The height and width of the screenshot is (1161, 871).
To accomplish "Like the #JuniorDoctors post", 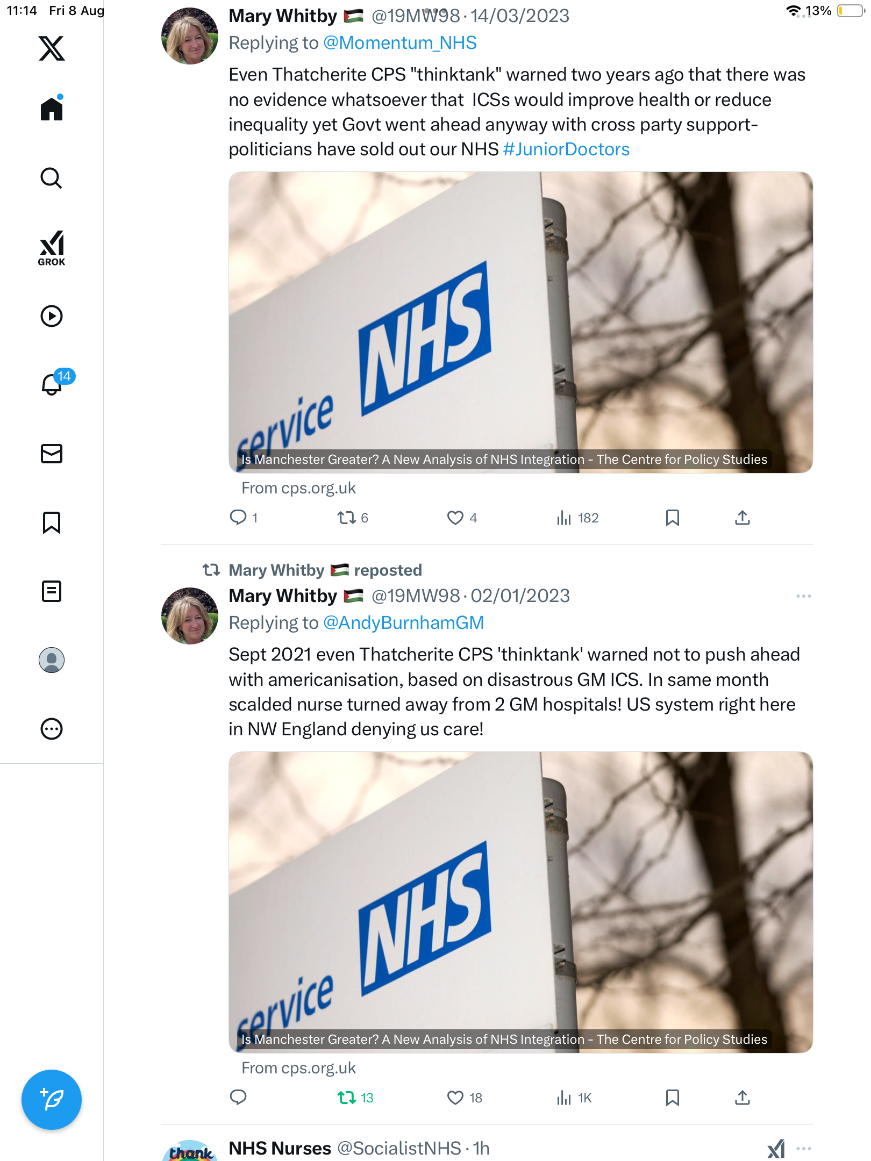I will click(x=455, y=518).
